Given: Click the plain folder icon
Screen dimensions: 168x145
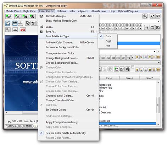Looking at the screenshot, I should coord(152,28).
